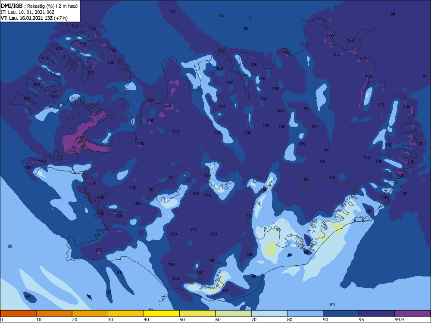Click the 10–20 orange legend swatch
Image resolution: width=431 pixels, height=323 pixels.
point(54,314)
